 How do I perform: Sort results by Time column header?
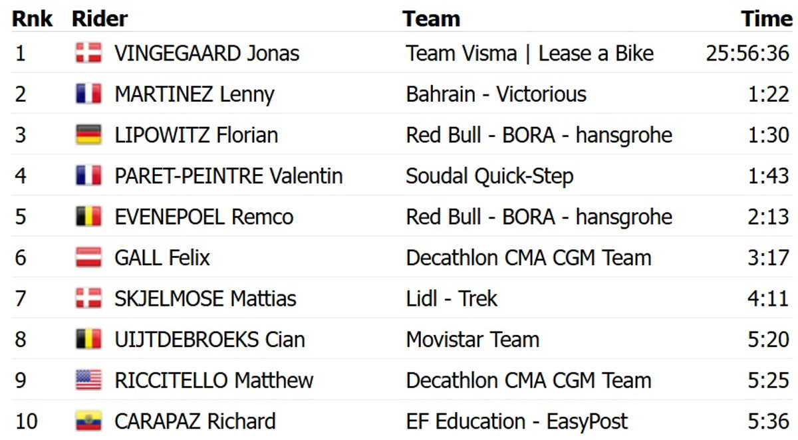point(767,19)
